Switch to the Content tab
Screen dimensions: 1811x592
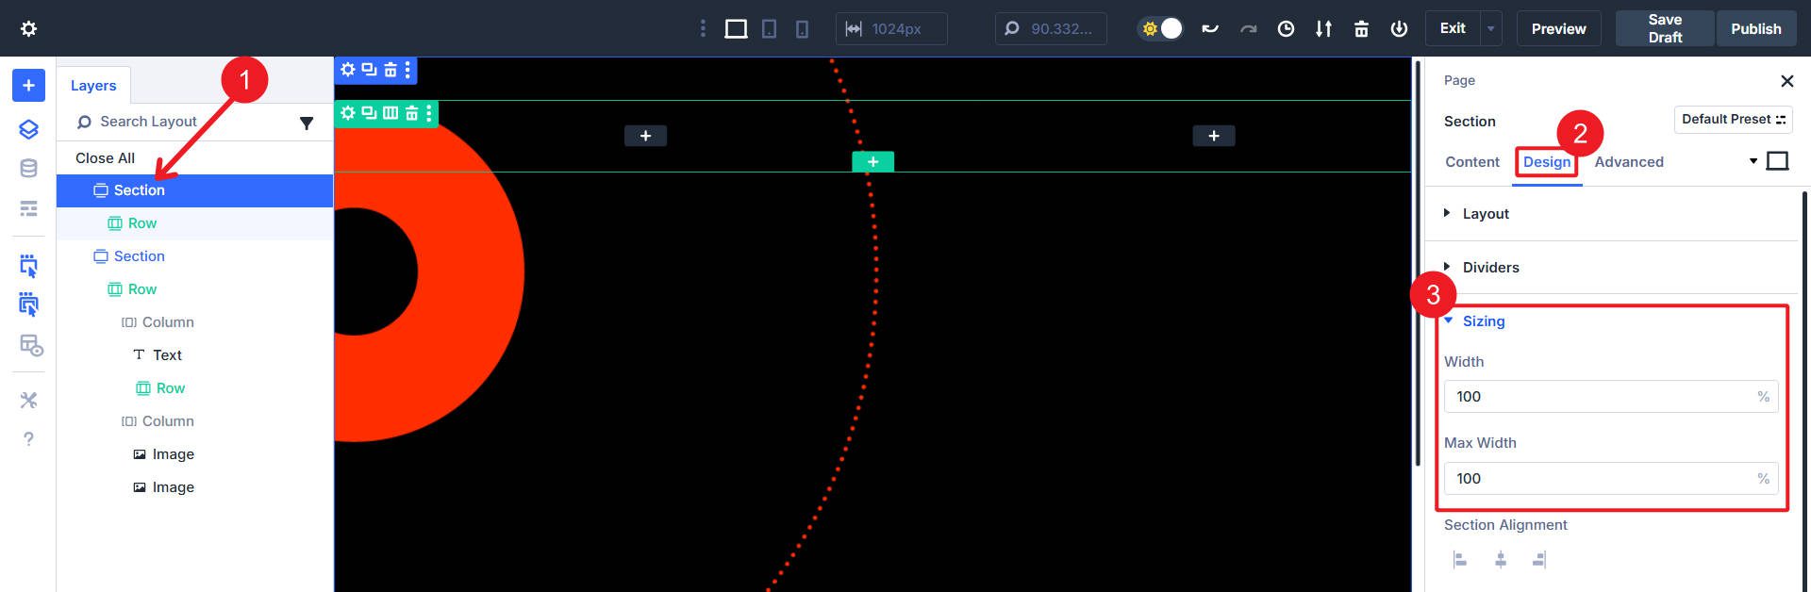tap(1471, 162)
